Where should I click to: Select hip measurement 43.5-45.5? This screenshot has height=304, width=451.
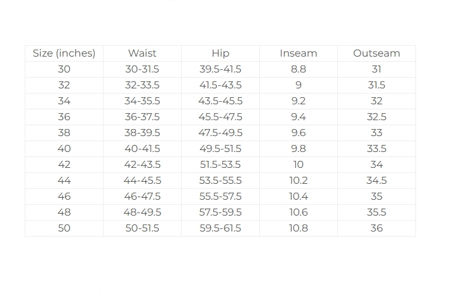pyautogui.click(x=220, y=101)
